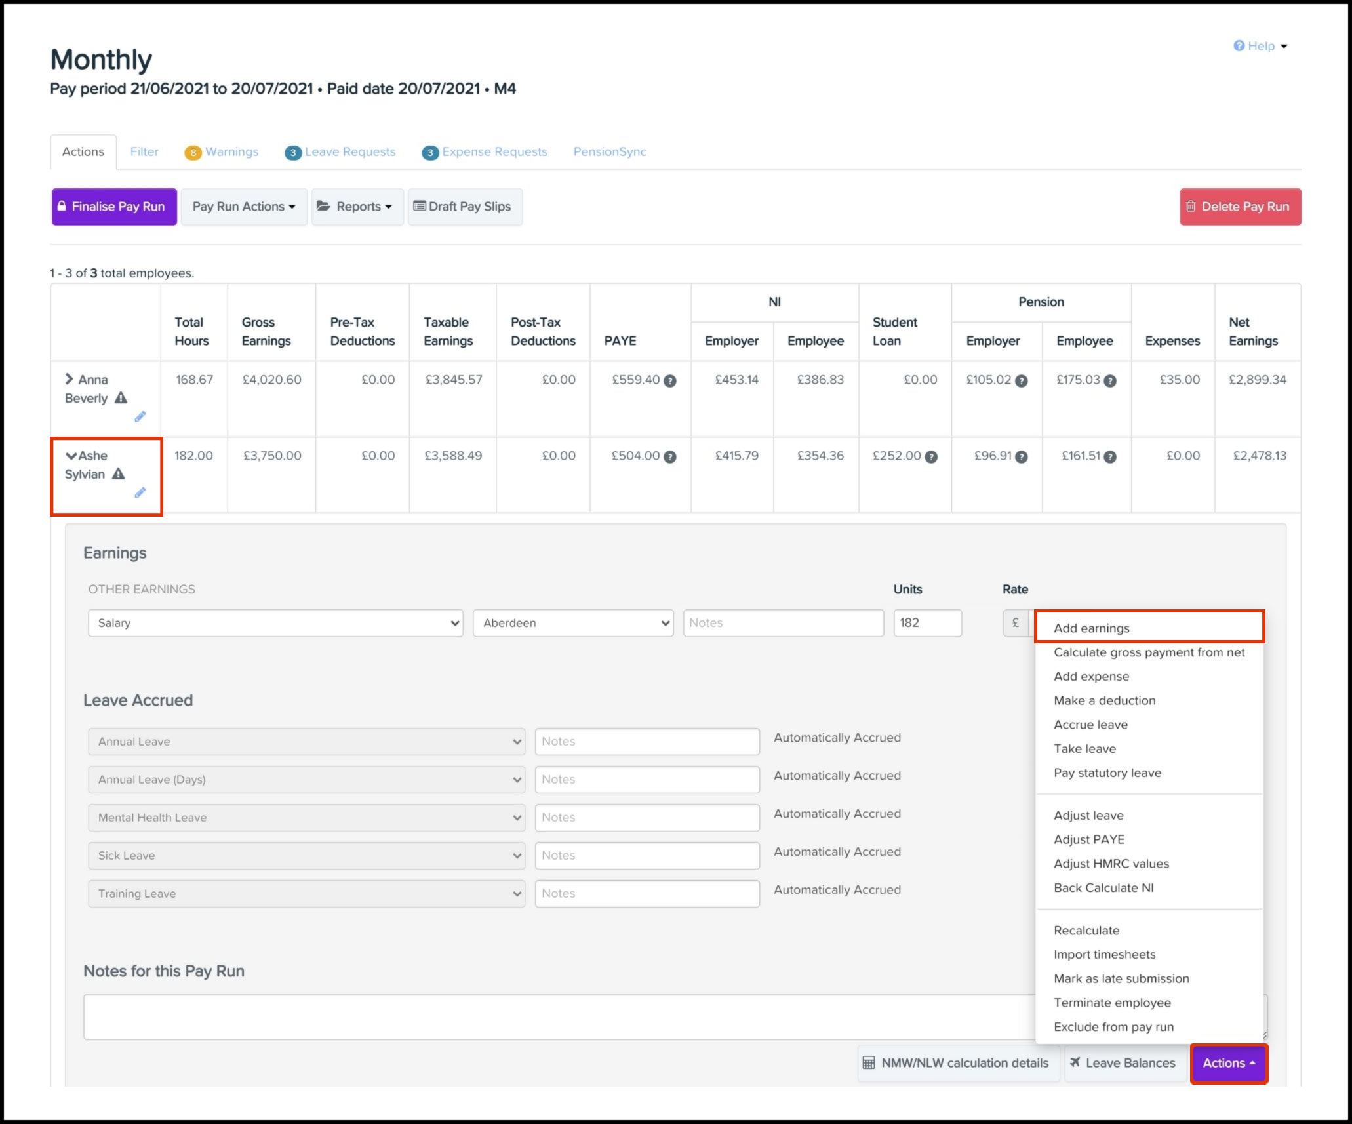Click help icon beside Anna's PAYE £559.40
This screenshot has height=1124, width=1352.
pos(669,381)
